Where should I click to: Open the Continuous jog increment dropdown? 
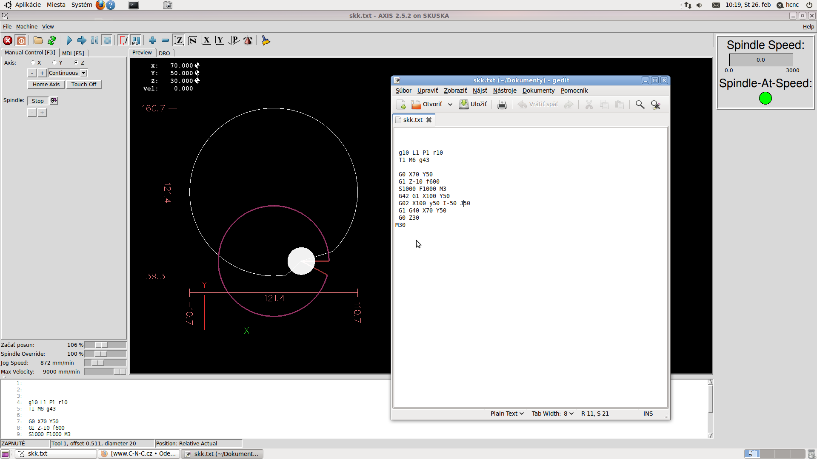pos(84,73)
